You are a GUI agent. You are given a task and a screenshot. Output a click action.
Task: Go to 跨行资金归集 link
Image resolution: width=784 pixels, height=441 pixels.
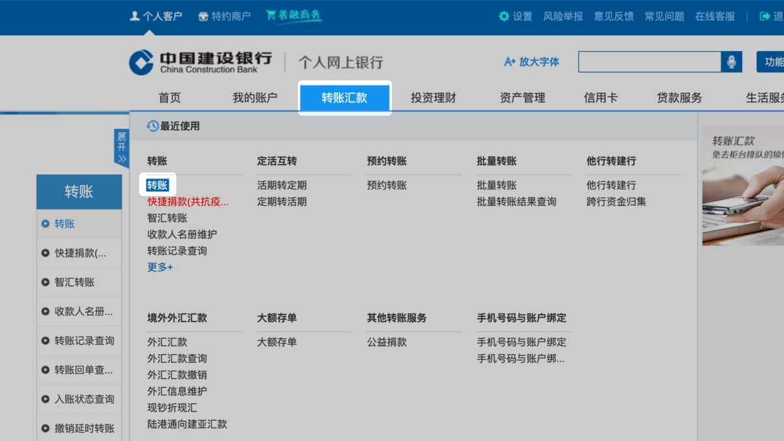[616, 202]
